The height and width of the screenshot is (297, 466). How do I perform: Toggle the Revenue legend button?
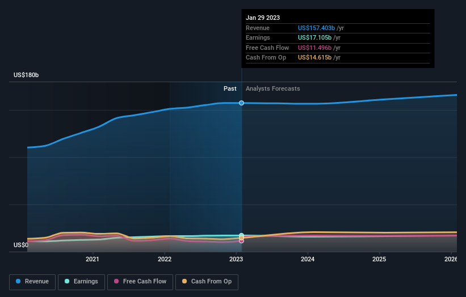pos(32,282)
